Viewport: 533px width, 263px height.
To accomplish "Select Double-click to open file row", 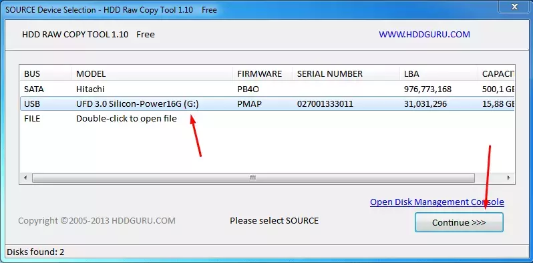I will (267, 119).
